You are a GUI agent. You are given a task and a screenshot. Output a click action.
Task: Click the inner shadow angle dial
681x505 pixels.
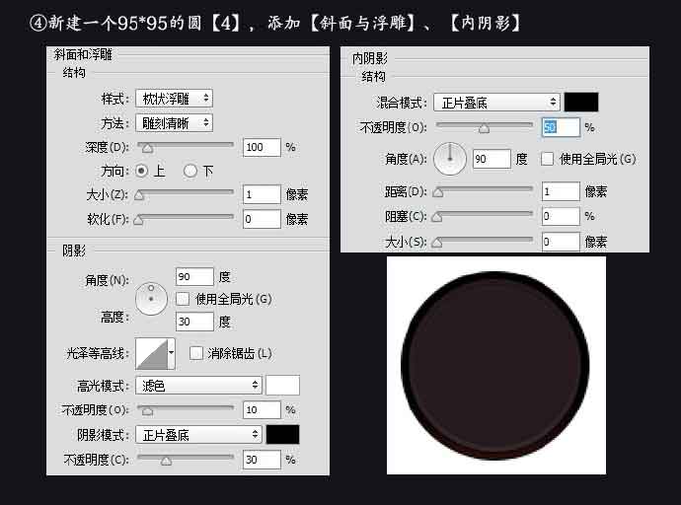(450, 159)
